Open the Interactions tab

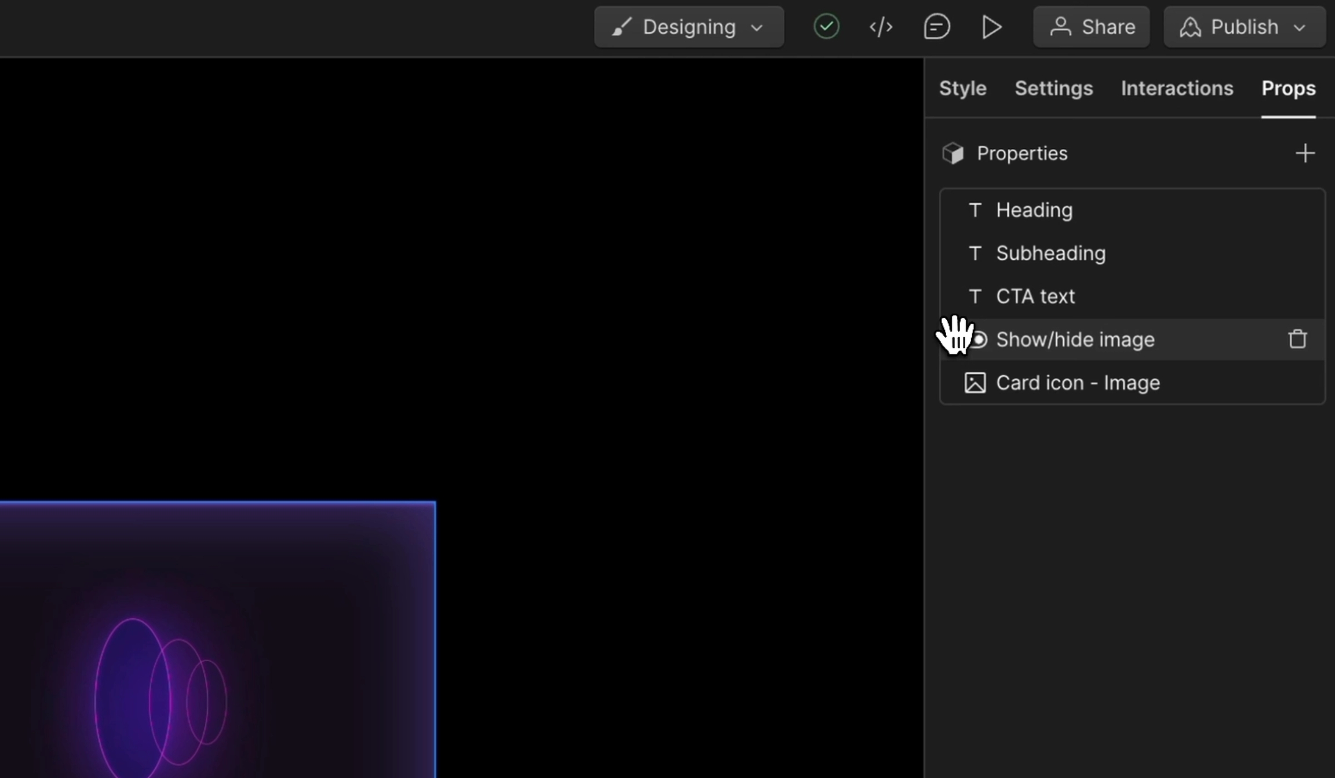click(x=1177, y=89)
